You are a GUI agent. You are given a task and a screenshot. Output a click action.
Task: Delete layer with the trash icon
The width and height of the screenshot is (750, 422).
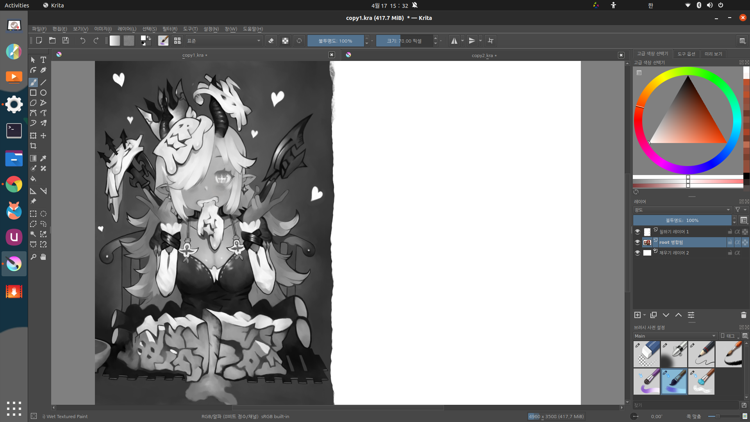coord(743,315)
